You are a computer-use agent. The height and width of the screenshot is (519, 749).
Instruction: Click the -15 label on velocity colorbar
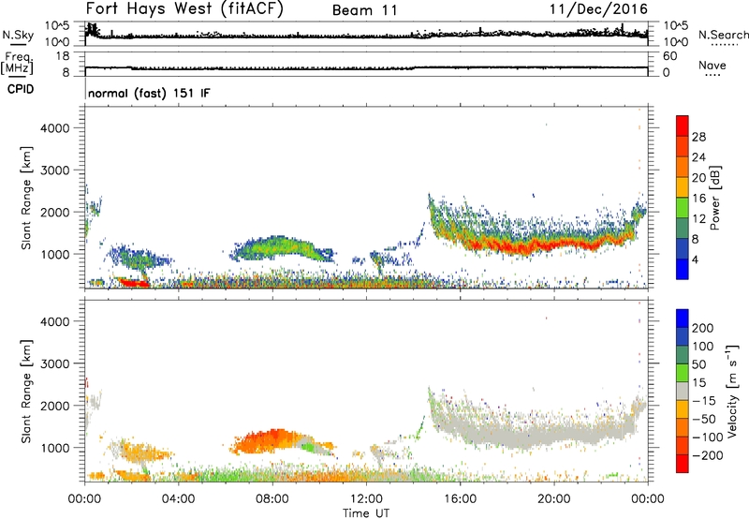(x=704, y=401)
